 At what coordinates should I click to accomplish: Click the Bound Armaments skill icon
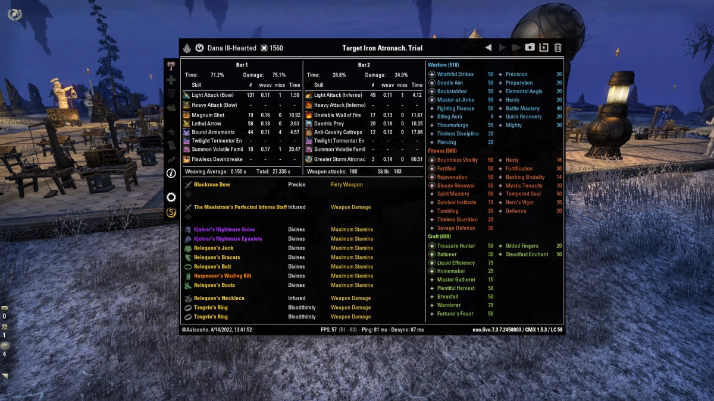186,132
